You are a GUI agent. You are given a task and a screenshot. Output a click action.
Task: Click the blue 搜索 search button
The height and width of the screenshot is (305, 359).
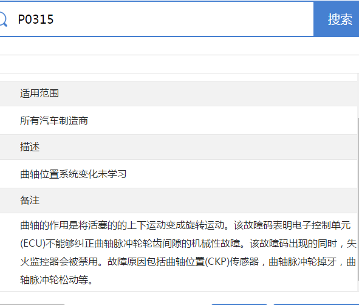pyautogui.click(x=337, y=19)
